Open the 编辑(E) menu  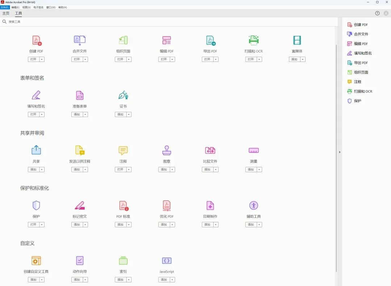tap(15, 7)
